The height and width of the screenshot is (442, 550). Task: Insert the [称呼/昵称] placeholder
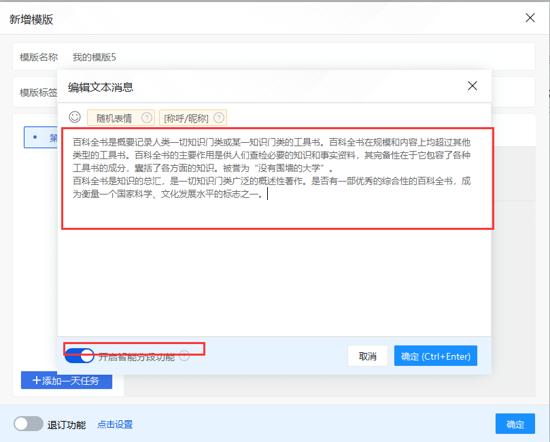[186, 118]
